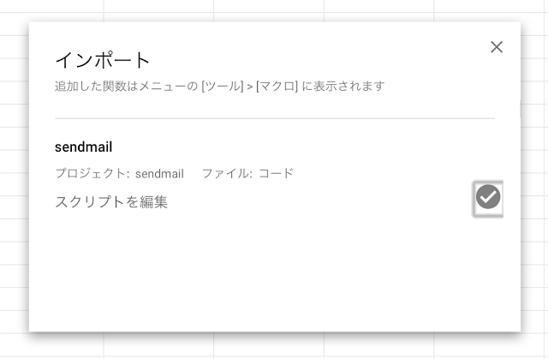Click the spreadsheet cell above the X button

(489, 6)
